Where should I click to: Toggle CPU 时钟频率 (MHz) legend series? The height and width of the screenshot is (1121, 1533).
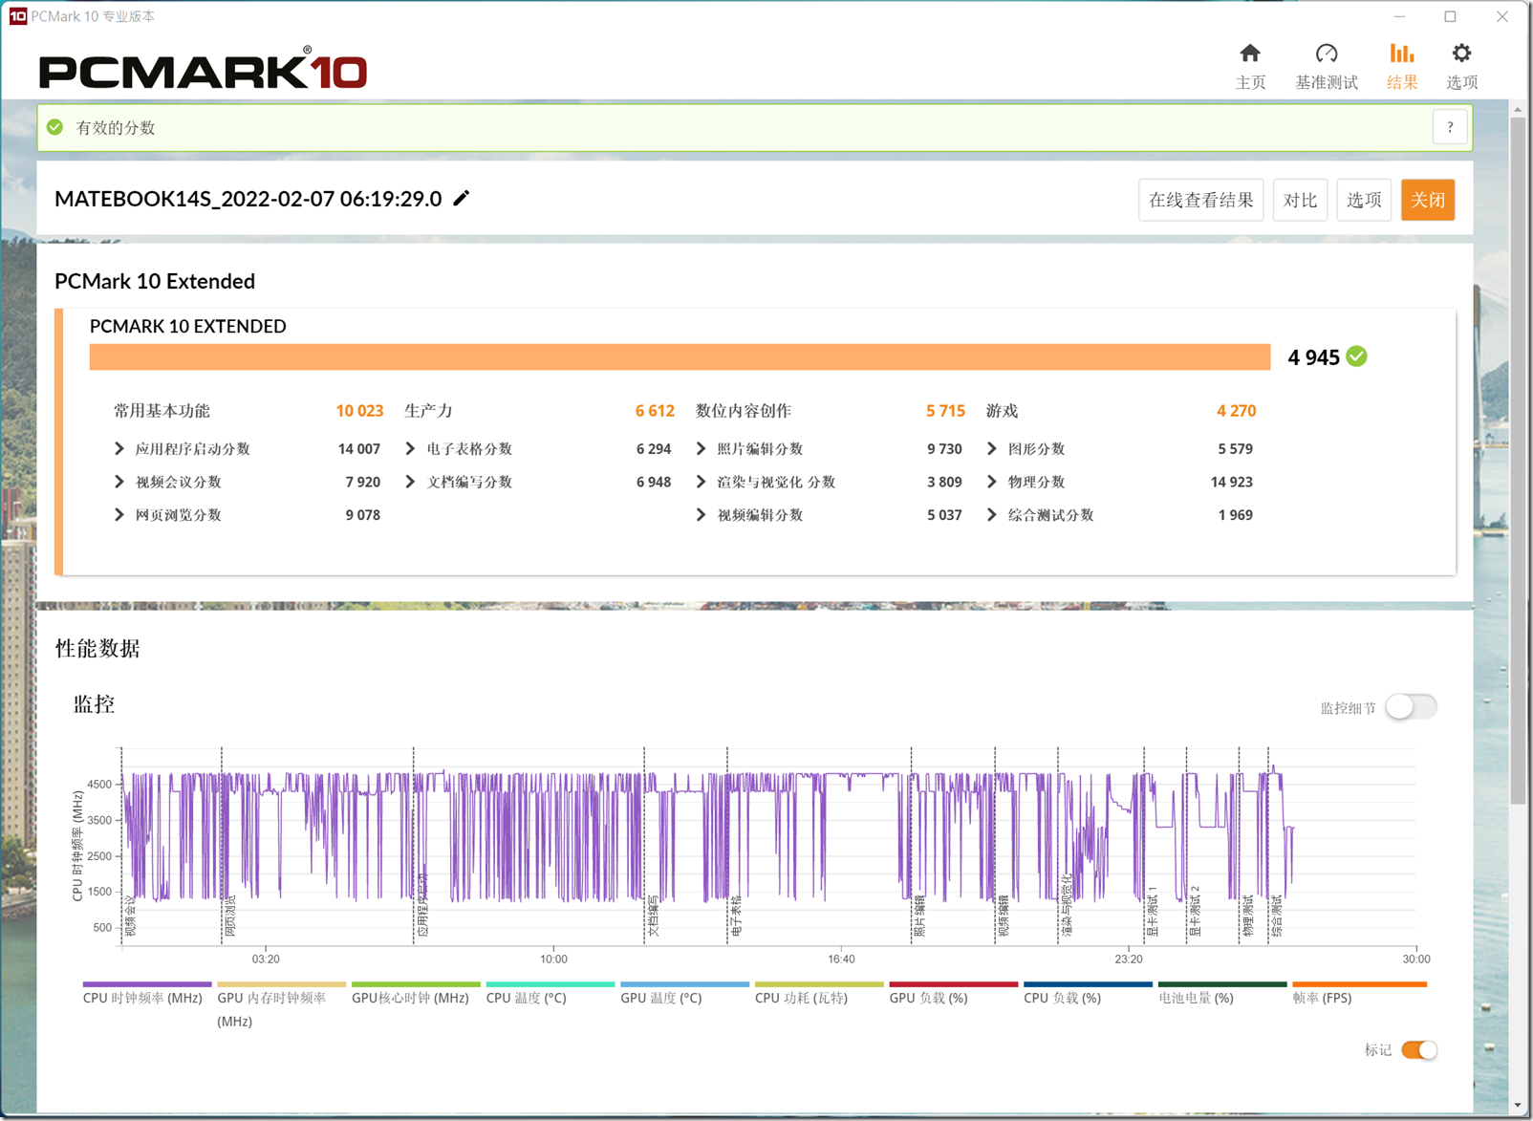pyautogui.click(x=143, y=997)
